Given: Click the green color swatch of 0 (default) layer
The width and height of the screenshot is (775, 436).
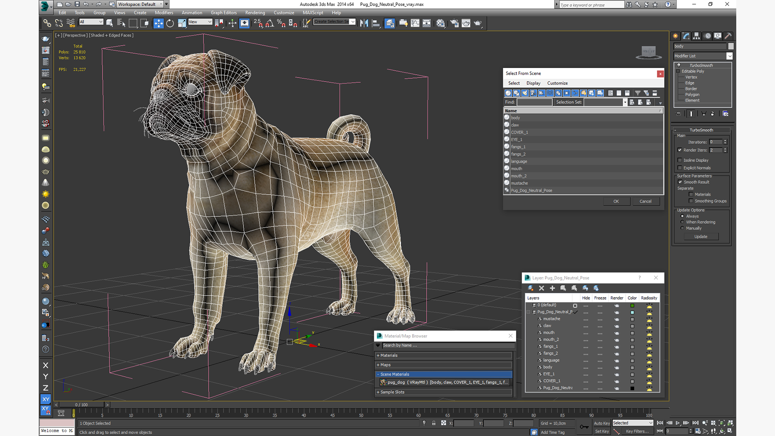Looking at the screenshot, I should (632, 306).
